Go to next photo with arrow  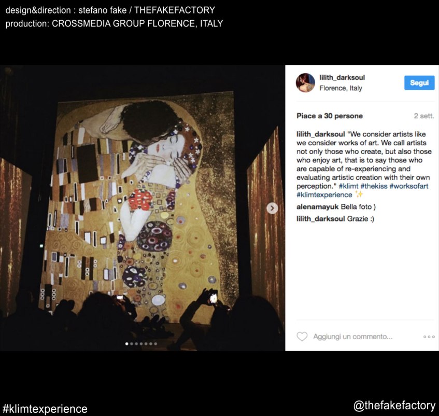coord(272,208)
